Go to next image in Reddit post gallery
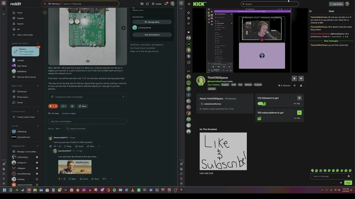 coord(123,28)
